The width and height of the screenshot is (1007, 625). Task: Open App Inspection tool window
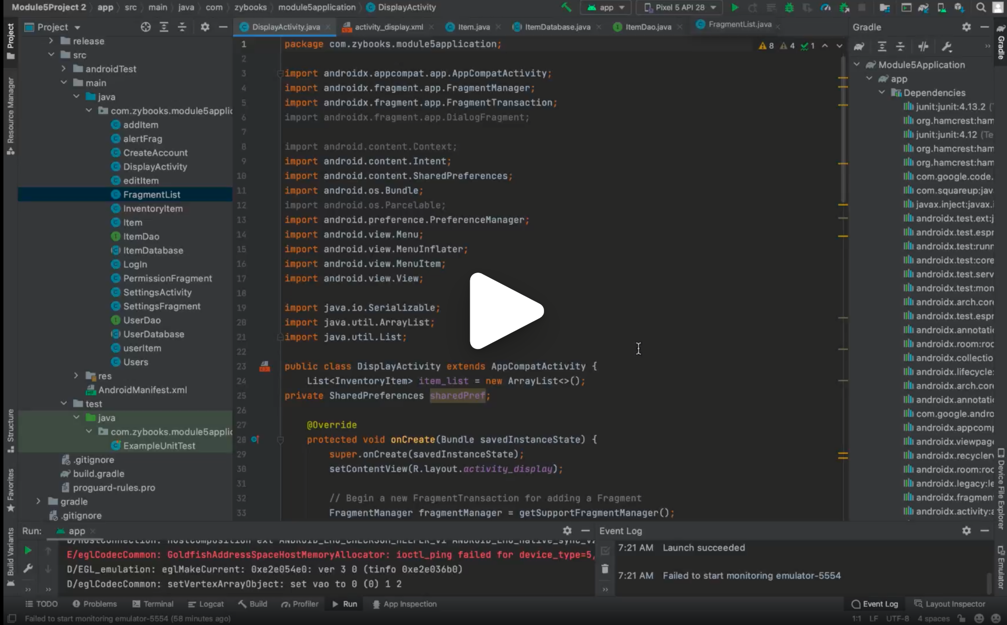404,604
